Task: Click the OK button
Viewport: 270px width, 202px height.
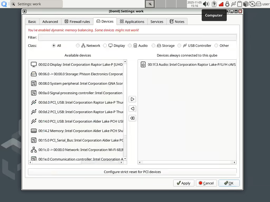Action: pos(229,183)
